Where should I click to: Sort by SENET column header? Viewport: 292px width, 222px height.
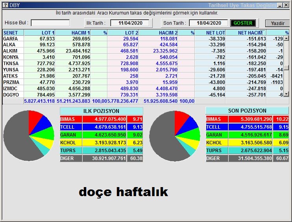[x=13, y=33]
